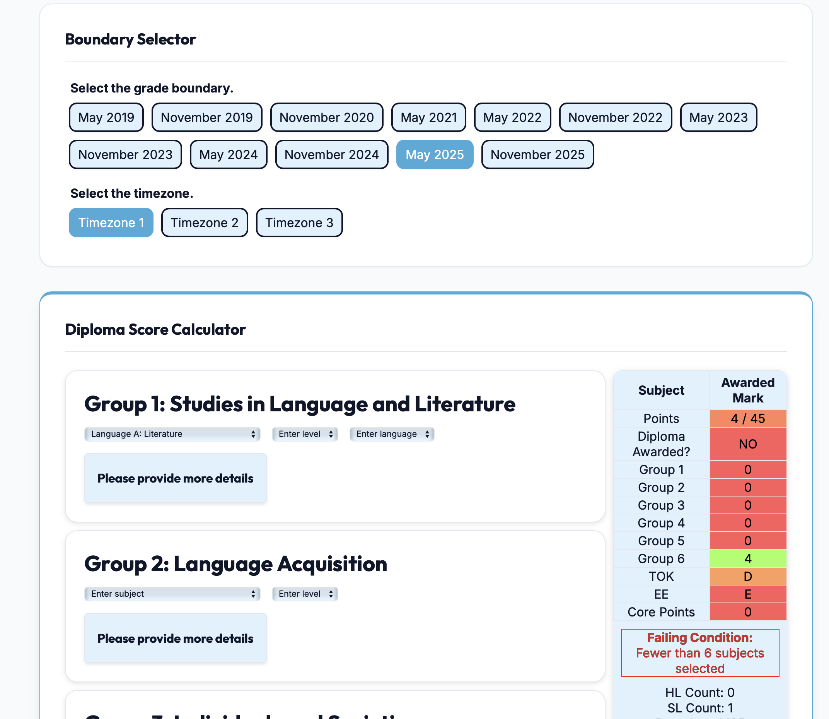
Task: Select the November 2025 grade boundary
Action: 537,154
